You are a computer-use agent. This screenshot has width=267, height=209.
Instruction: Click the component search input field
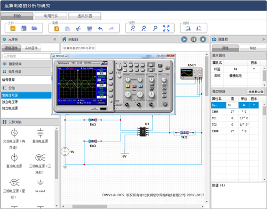click(26, 56)
